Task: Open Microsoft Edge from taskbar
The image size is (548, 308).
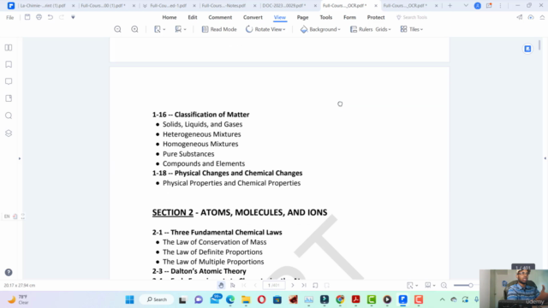Action: (230, 299)
